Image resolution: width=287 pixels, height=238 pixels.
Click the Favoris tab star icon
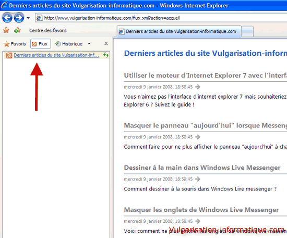6,44
